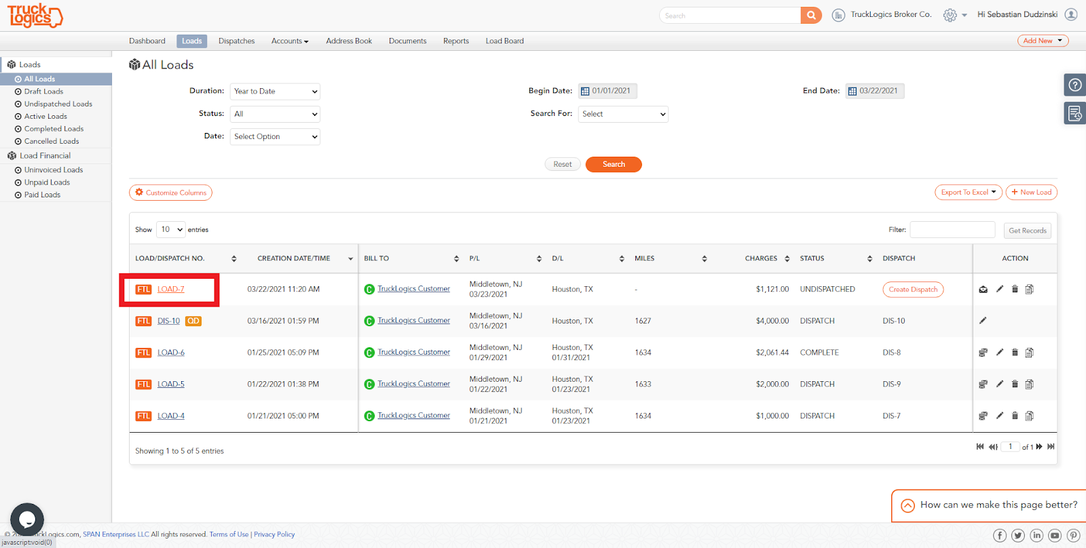Open the Privacy Policy link
This screenshot has width=1086, height=548.
(x=274, y=534)
